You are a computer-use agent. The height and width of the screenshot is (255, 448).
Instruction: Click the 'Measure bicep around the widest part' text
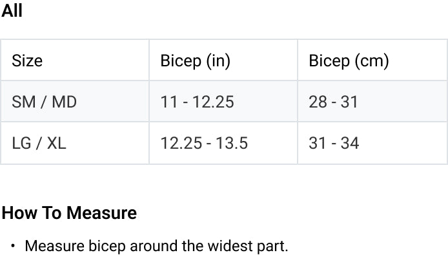point(156,246)
